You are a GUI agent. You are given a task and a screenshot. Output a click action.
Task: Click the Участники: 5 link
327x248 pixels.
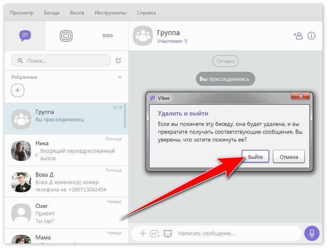[172, 41]
